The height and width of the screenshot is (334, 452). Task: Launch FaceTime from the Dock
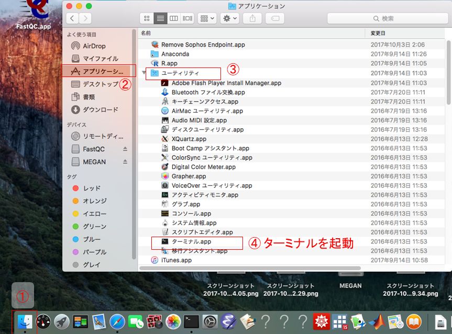pos(136,321)
